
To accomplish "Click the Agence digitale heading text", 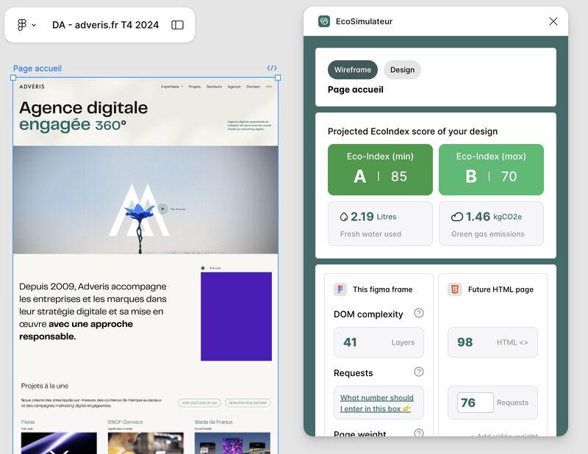I will [83, 107].
